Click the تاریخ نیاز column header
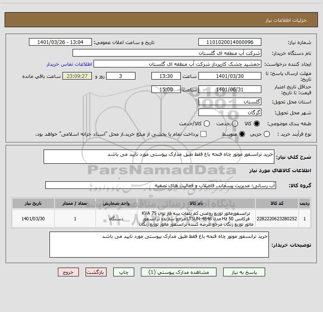Screen dimensions: 323x312 pos(33,203)
